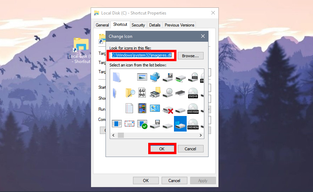The height and width of the screenshot is (192, 313).
Task: Choose the window icon with green checkmark
Action: tap(142, 124)
